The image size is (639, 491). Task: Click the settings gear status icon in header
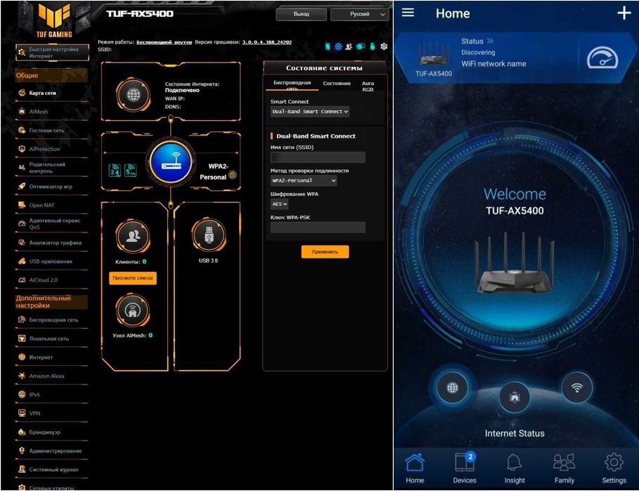pyautogui.click(x=384, y=46)
